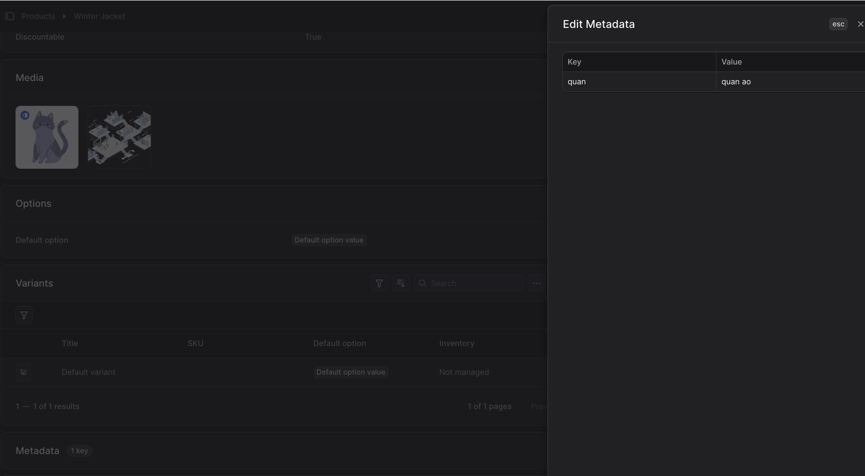Viewport: 865px width, 476px height.
Task: Click the Inventory column header
Action: tap(457, 344)
